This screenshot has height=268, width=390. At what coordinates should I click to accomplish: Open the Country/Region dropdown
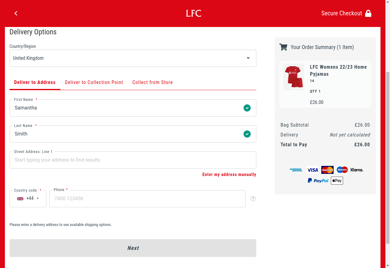pyautogui.click(x=133, y=58)
